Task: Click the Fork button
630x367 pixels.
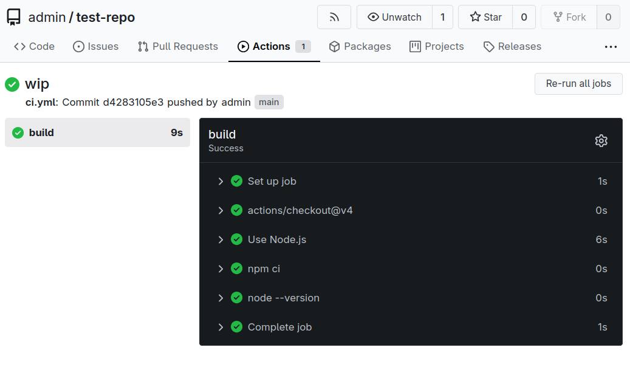Action: point(569,17)
